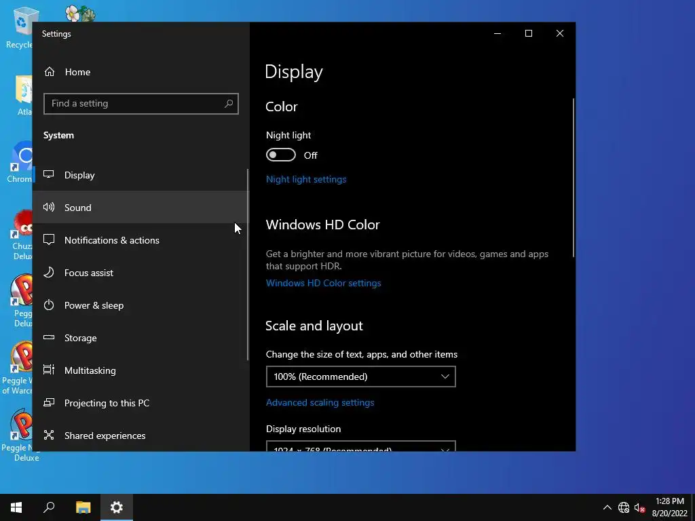Select the Atlas folder on the desktop
Screen dimensions: 695x521
pyautogui.click(x=23, y=95)
